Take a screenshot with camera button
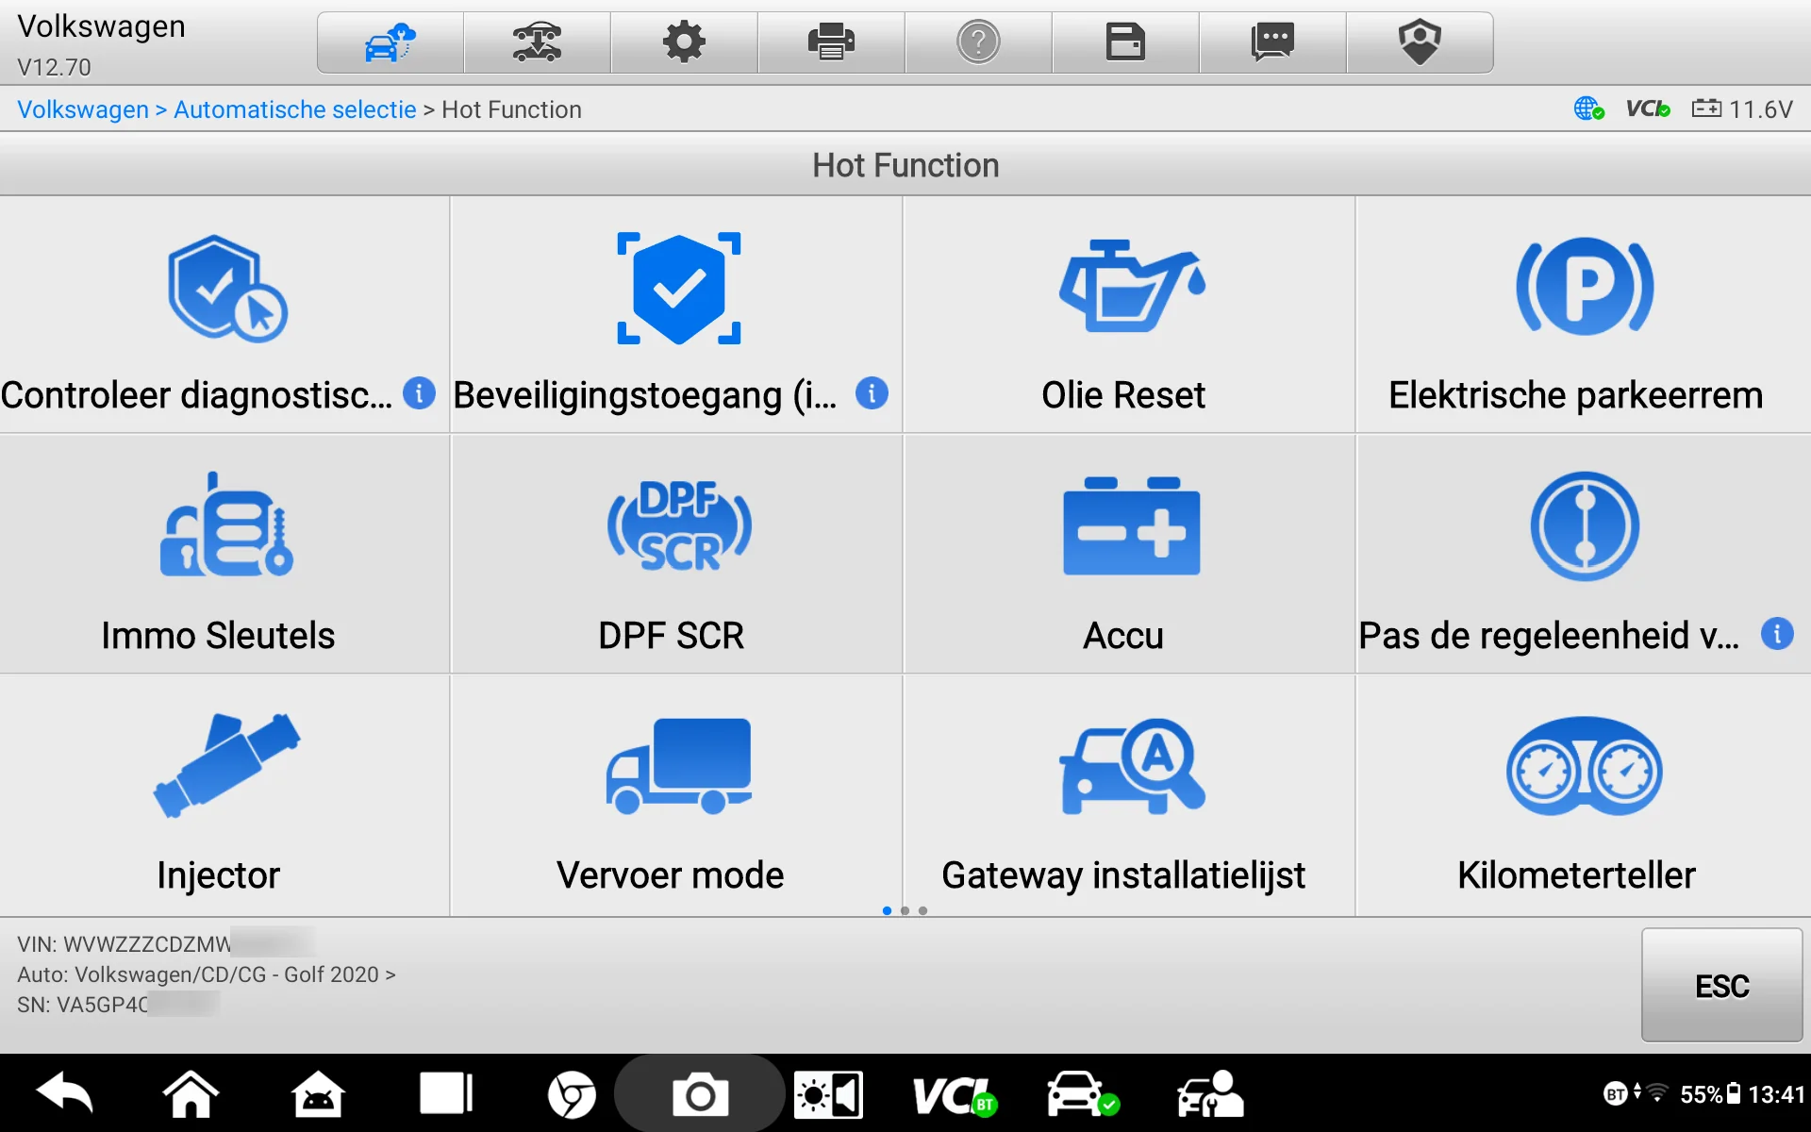The image size is (1811, 1132). click(x=699, y=1094)
